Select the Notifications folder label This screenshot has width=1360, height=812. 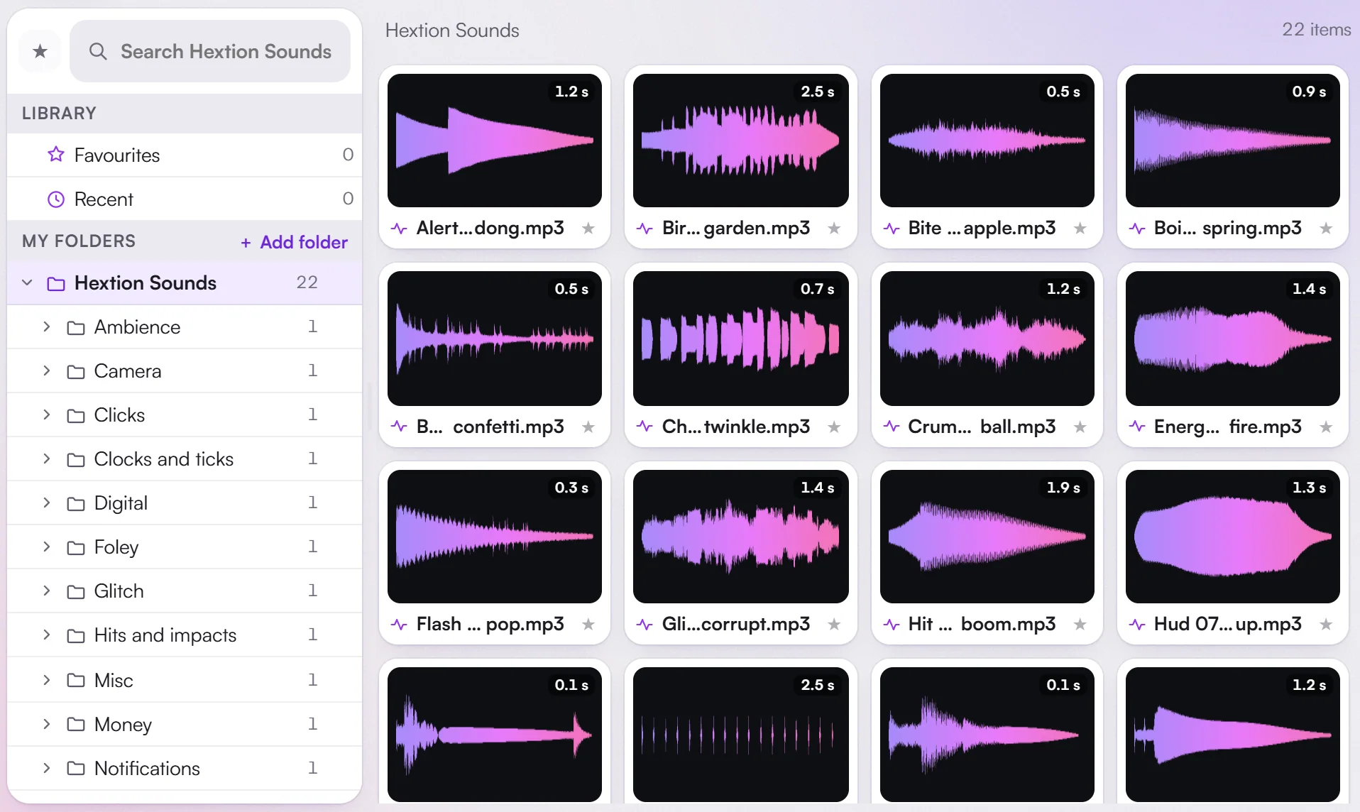pos(147,768)
